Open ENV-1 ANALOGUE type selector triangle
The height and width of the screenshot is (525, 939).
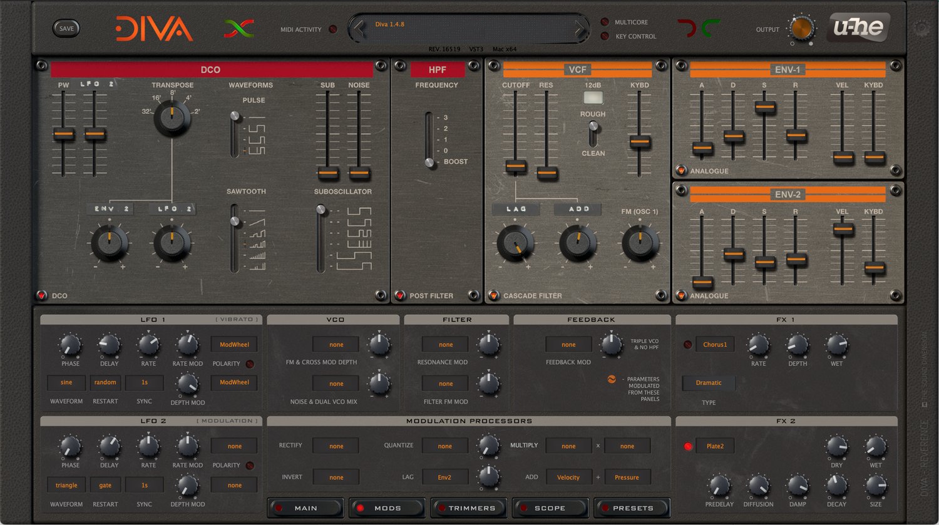[x=681, y=171]
